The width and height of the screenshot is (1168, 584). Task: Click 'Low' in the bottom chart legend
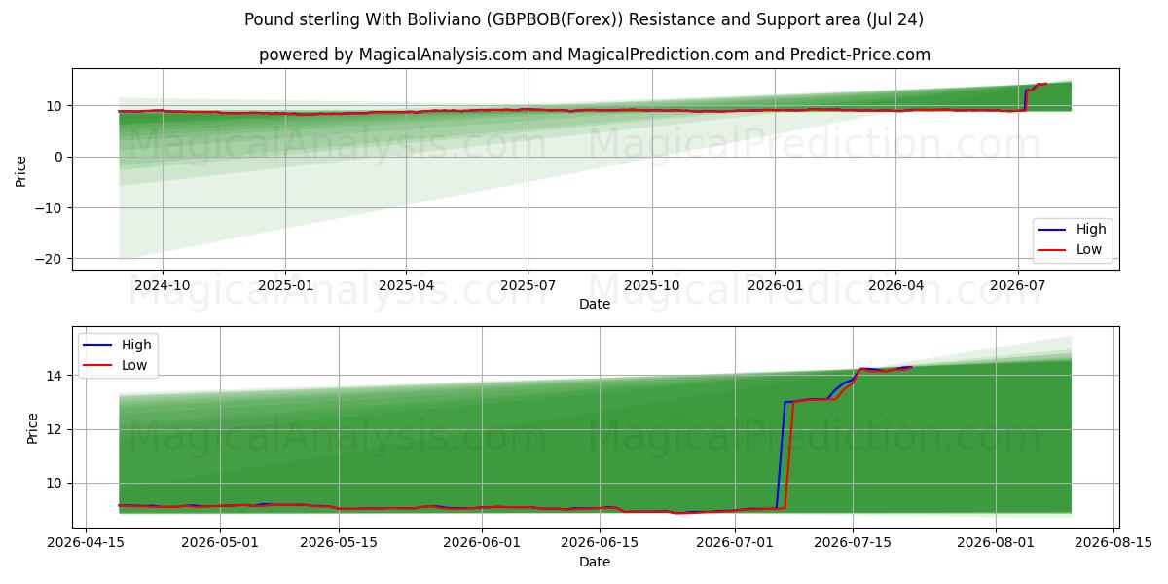click(134, 365)
